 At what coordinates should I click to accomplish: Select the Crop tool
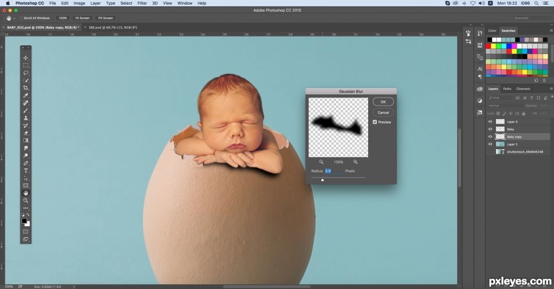coord(26,88)
